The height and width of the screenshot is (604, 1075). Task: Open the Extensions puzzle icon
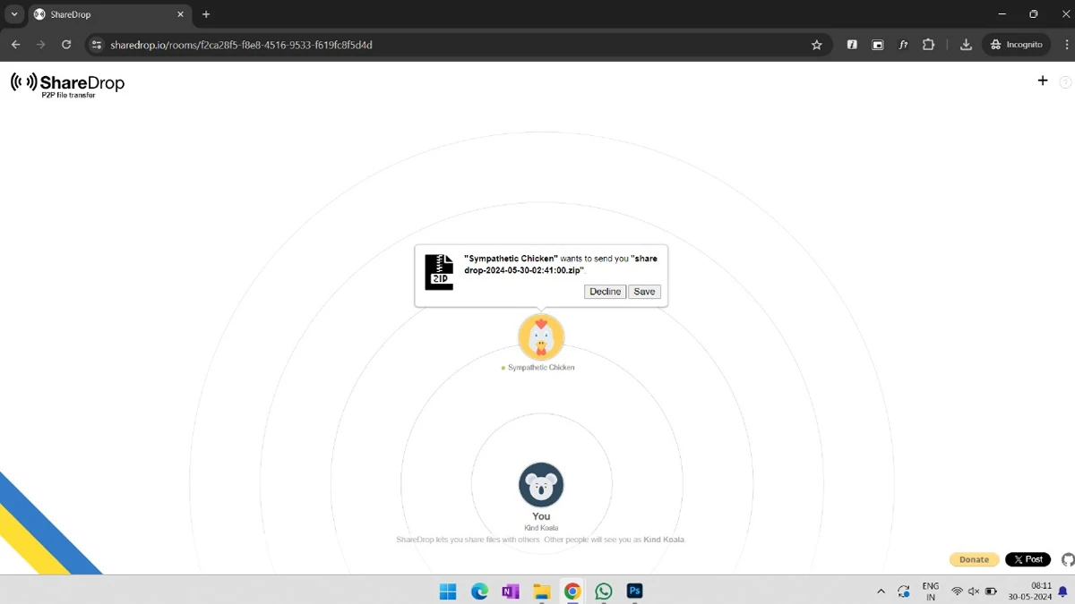click(928, 45)
